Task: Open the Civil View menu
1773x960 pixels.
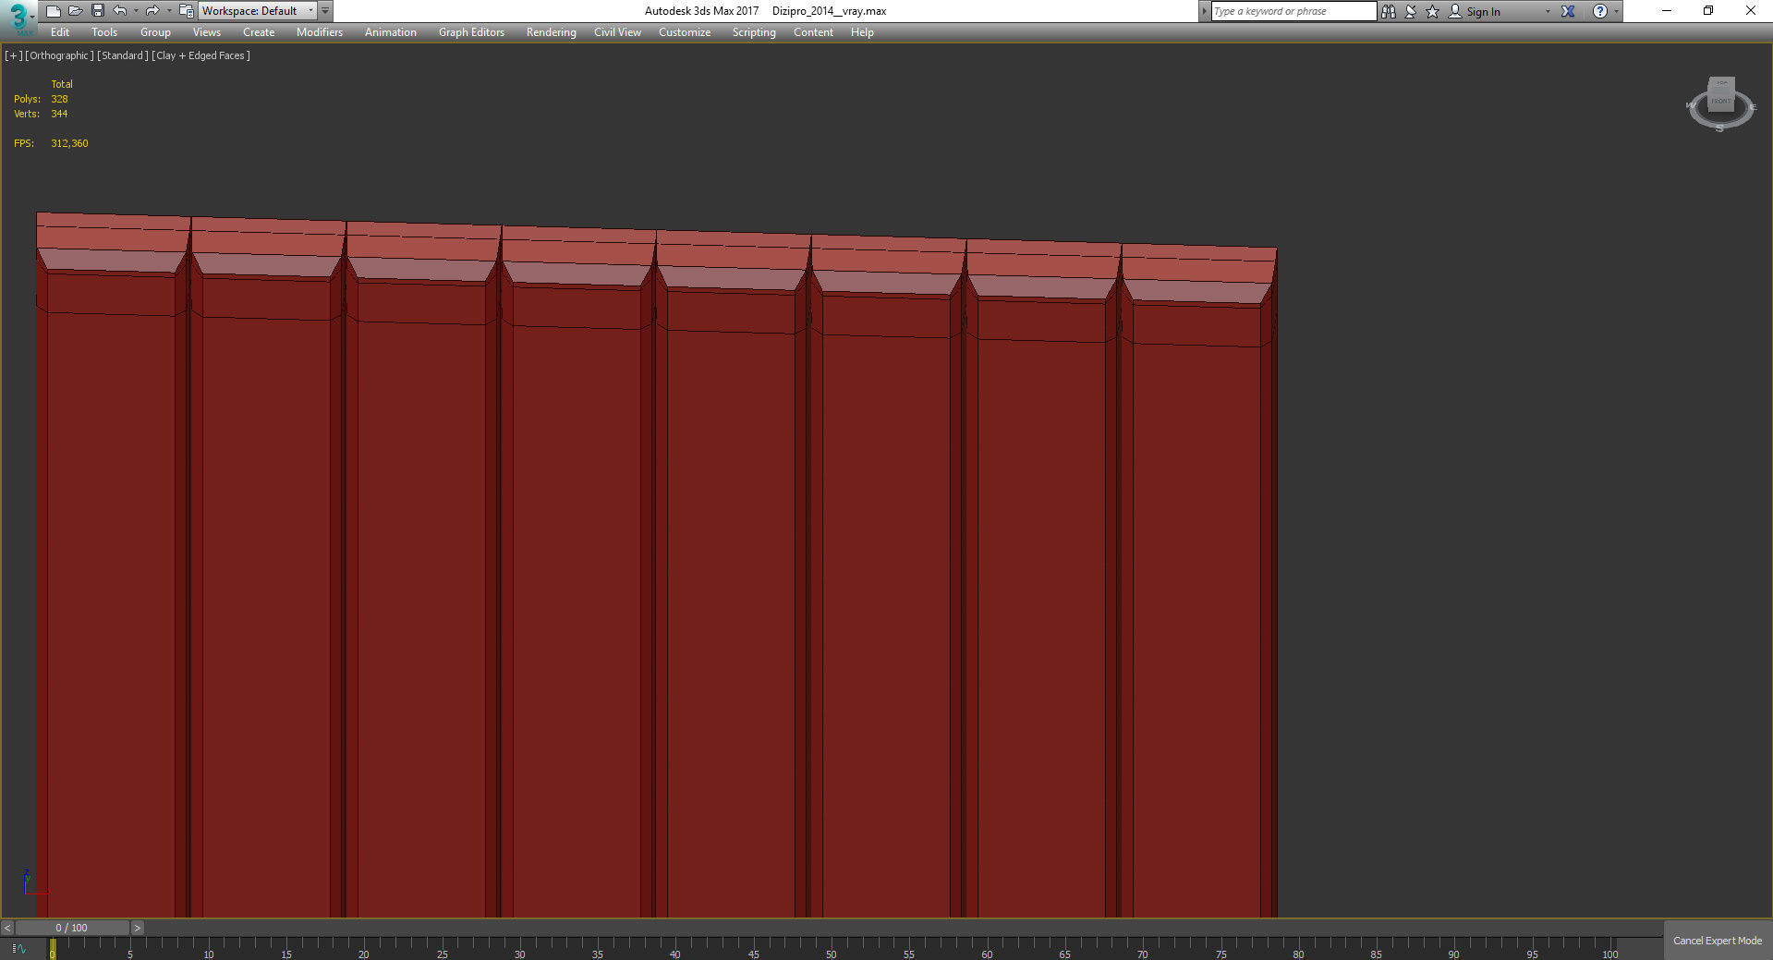Action: point(617,32)
